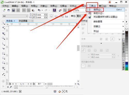
Task: Open the View menu
Action: (25, 6)
